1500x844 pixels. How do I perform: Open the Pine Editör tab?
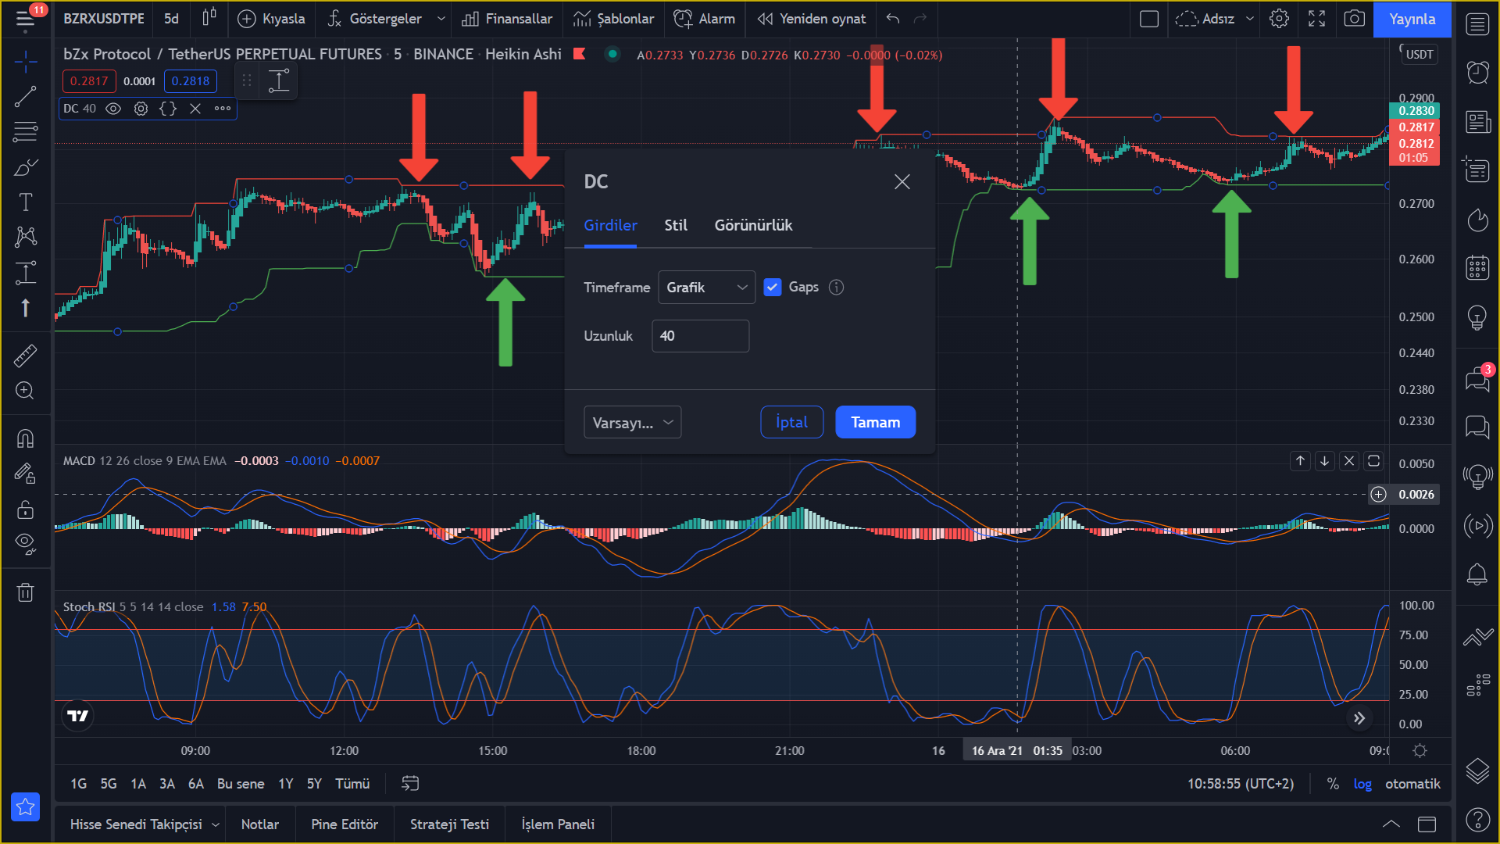[345, 824]
